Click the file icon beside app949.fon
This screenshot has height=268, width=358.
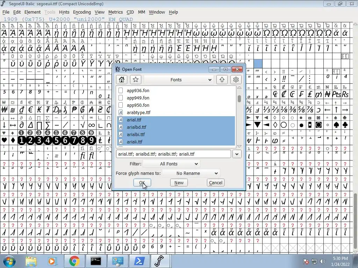pos(121,98)
